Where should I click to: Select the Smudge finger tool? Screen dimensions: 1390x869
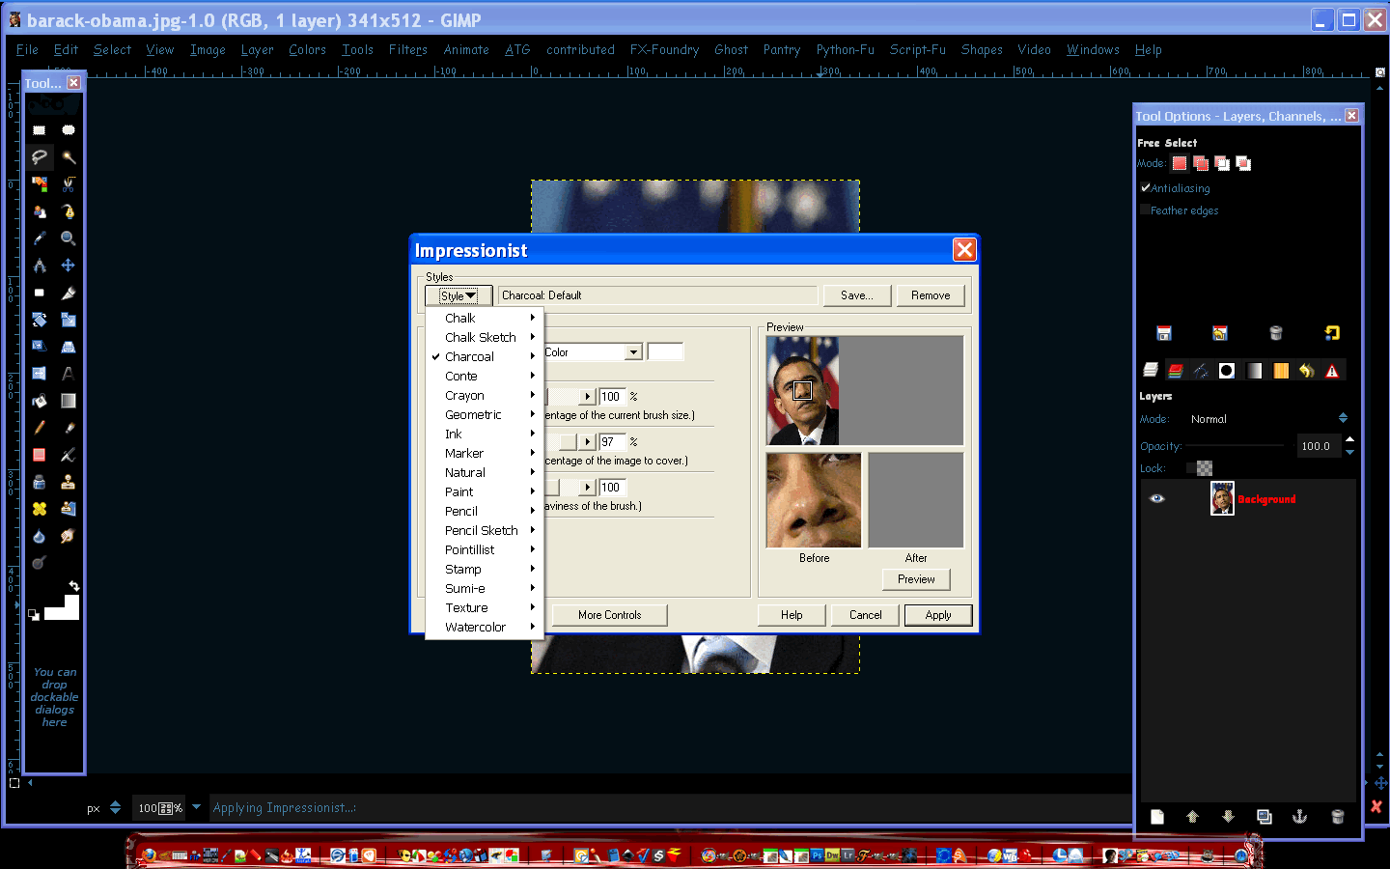pyautogui.click(x=69, y=535)
